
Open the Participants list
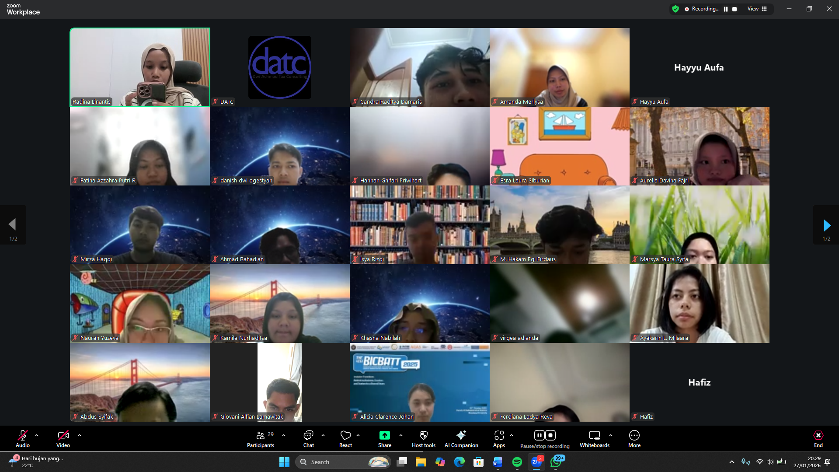261,438
